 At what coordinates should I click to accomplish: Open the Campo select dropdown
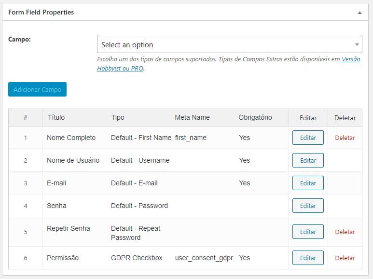[x=229, y=44]
